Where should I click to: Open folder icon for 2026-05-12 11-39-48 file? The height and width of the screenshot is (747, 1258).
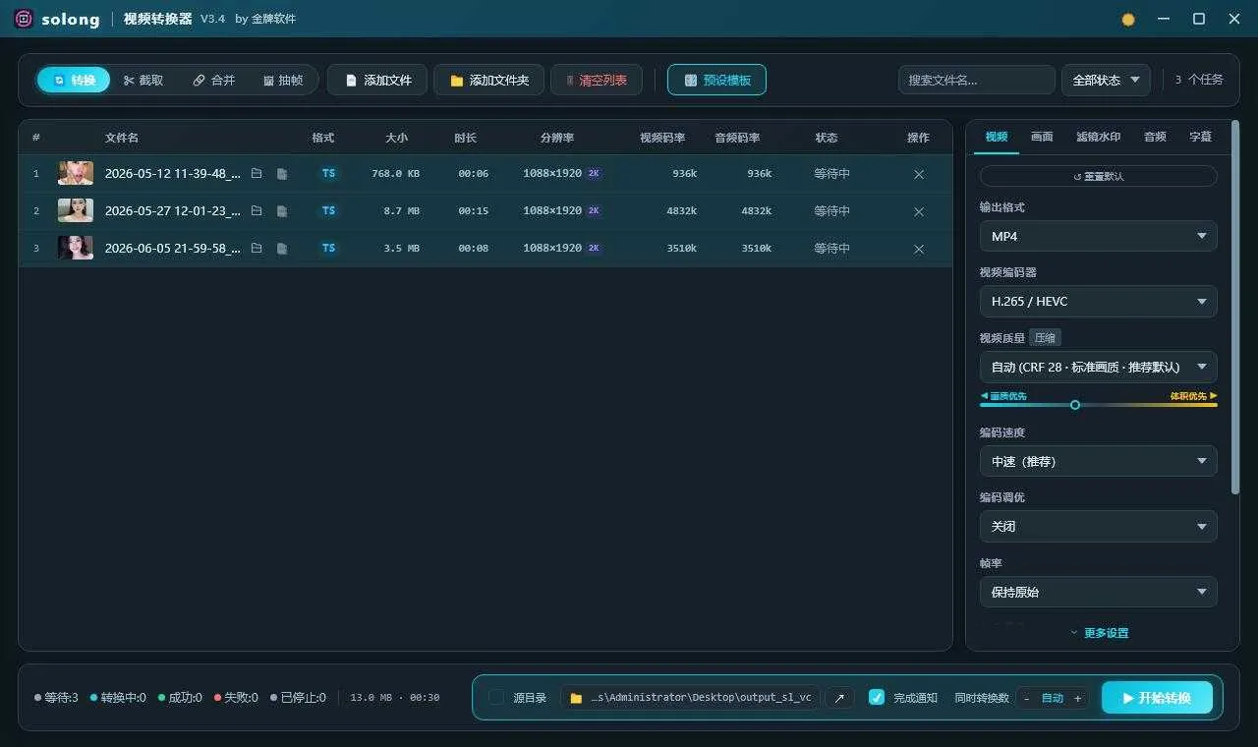tap(257, 173)
